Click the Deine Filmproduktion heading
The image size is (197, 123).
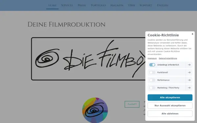66,24
